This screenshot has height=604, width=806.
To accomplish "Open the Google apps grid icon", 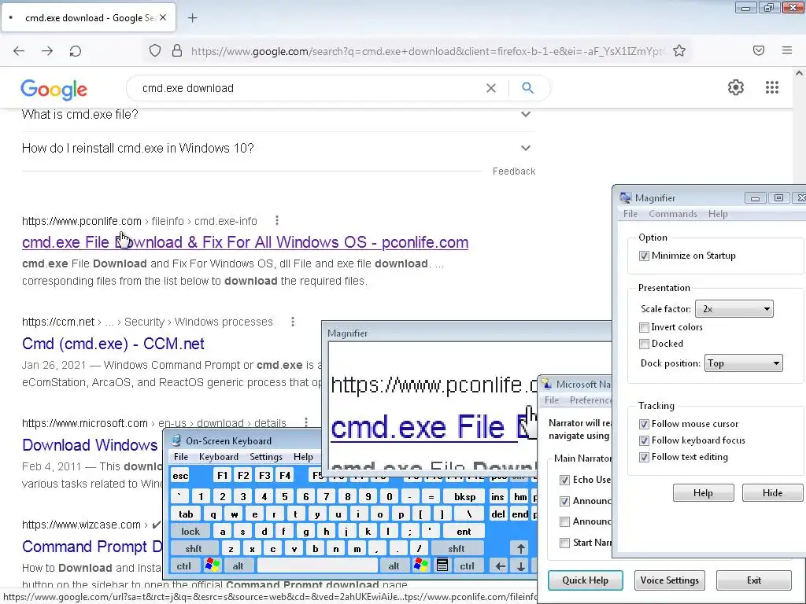I will [772, 87].
